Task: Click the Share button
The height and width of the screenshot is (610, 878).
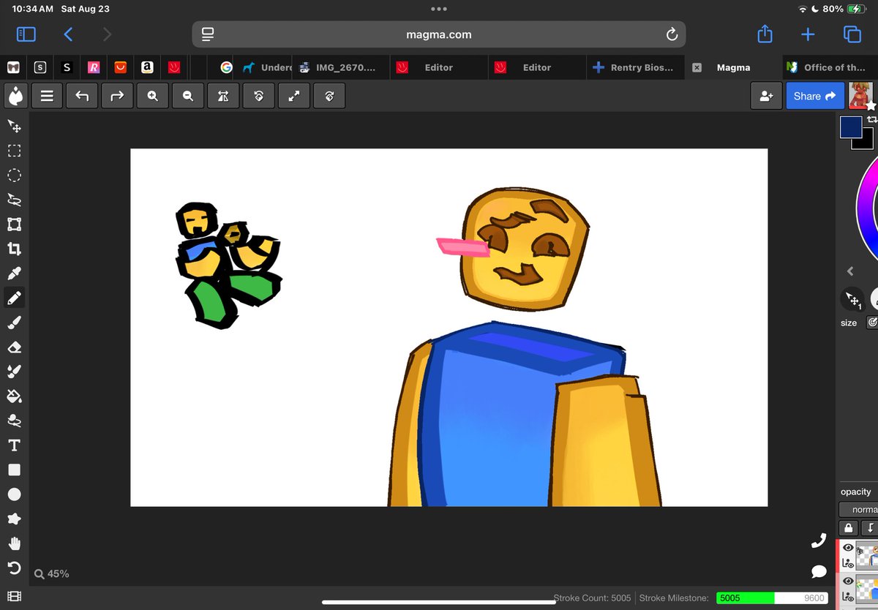Action: pos(815,96)
